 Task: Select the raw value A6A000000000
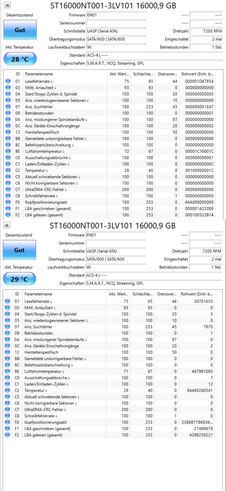199,202
